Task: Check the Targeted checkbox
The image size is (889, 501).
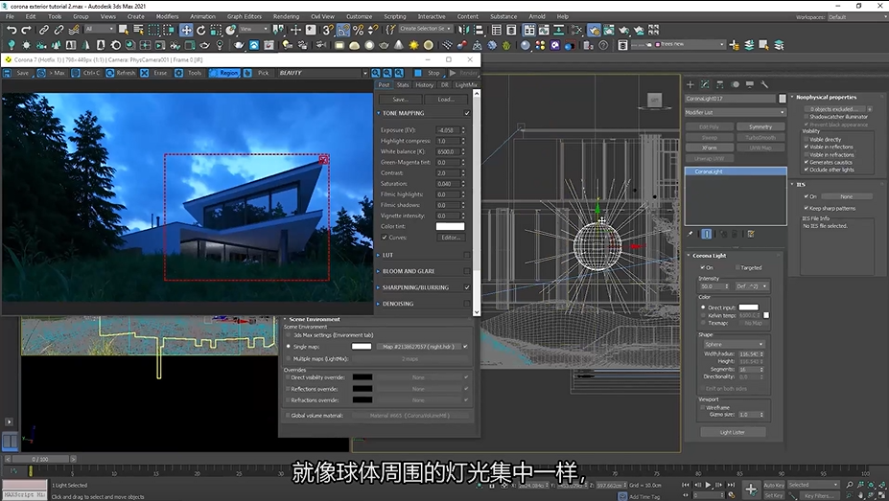Action: tap(737, 268)
